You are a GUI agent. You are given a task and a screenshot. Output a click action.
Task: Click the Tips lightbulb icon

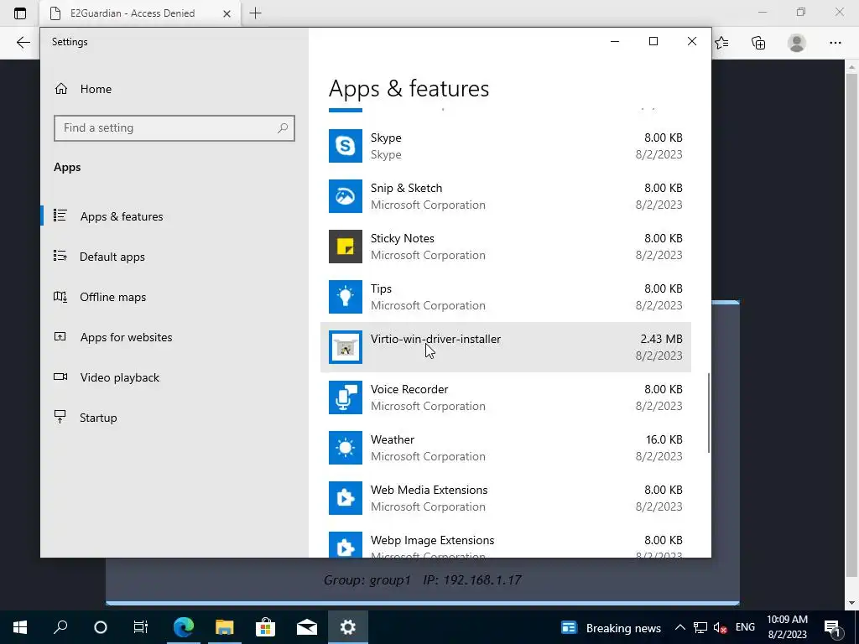pos(345,297)
